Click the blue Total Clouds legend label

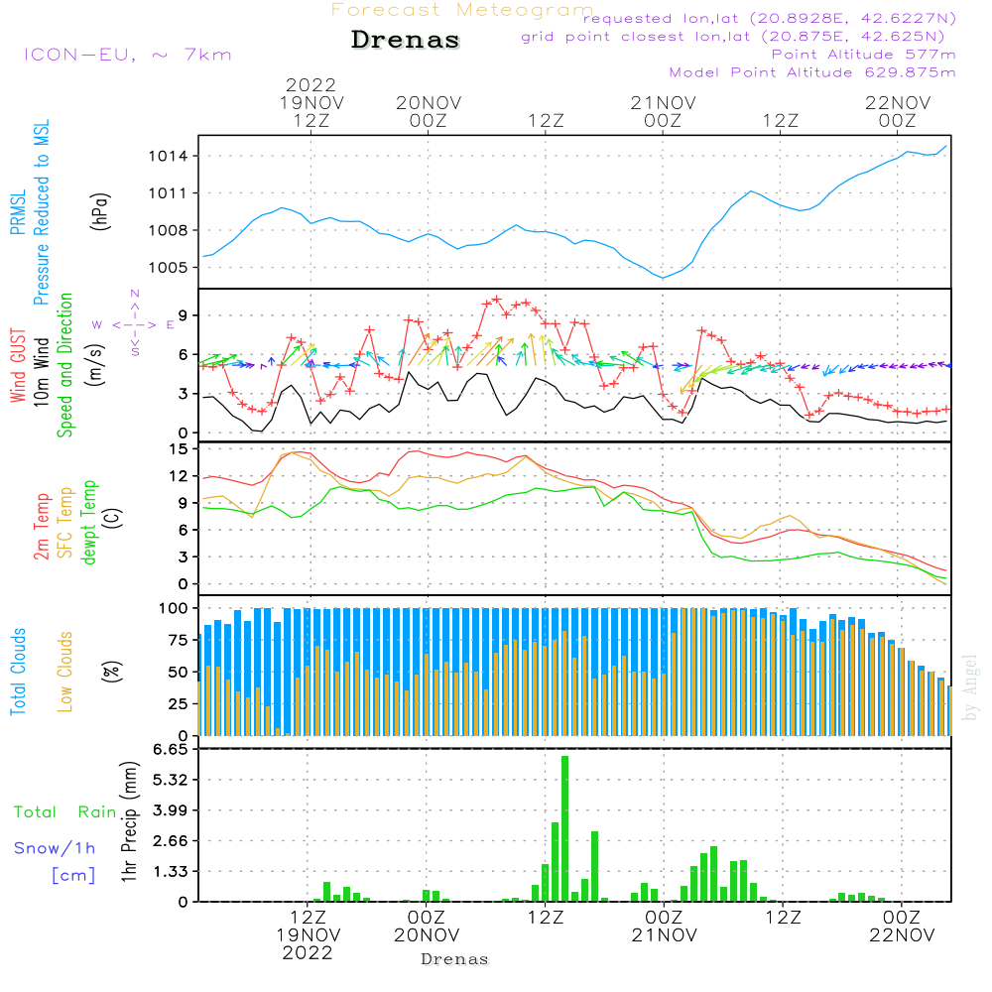[18, 671]
